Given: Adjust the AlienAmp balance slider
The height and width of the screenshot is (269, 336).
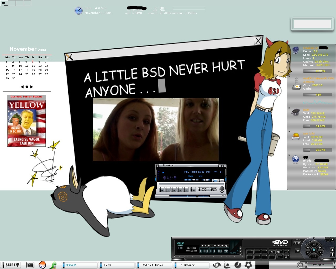Looking at the screenshot, I should point(206,180).
